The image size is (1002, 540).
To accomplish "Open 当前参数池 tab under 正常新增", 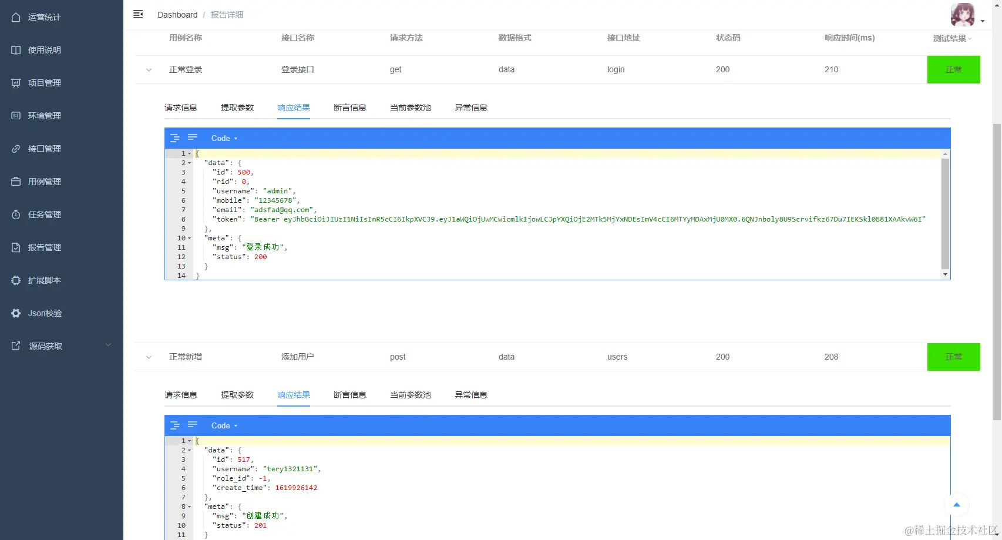I will (411, 395).
